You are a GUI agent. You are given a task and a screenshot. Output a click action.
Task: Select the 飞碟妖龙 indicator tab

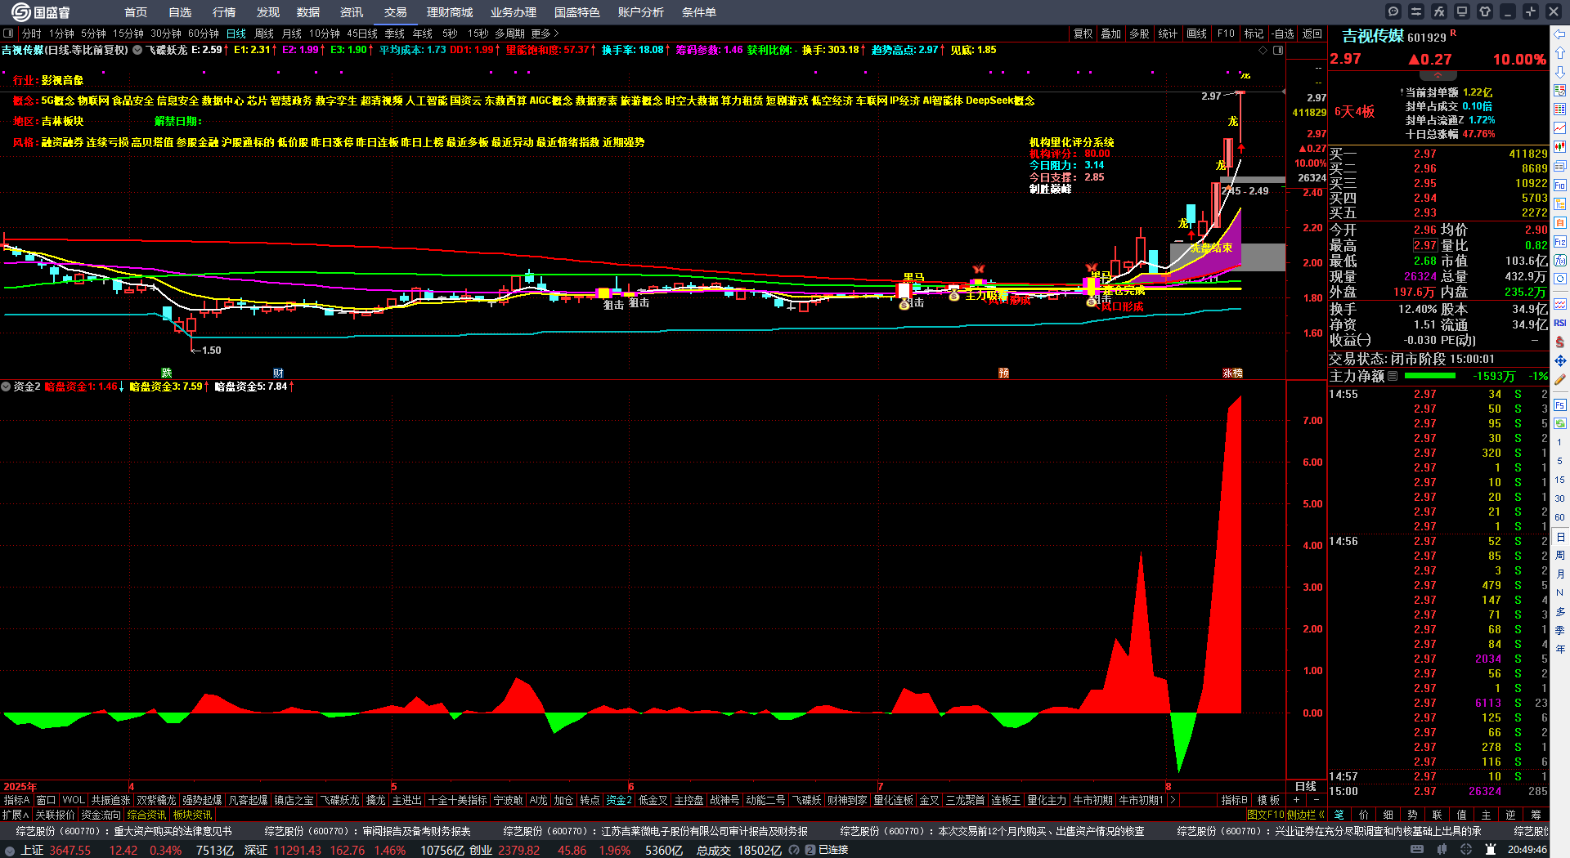(x=339, y=800)
